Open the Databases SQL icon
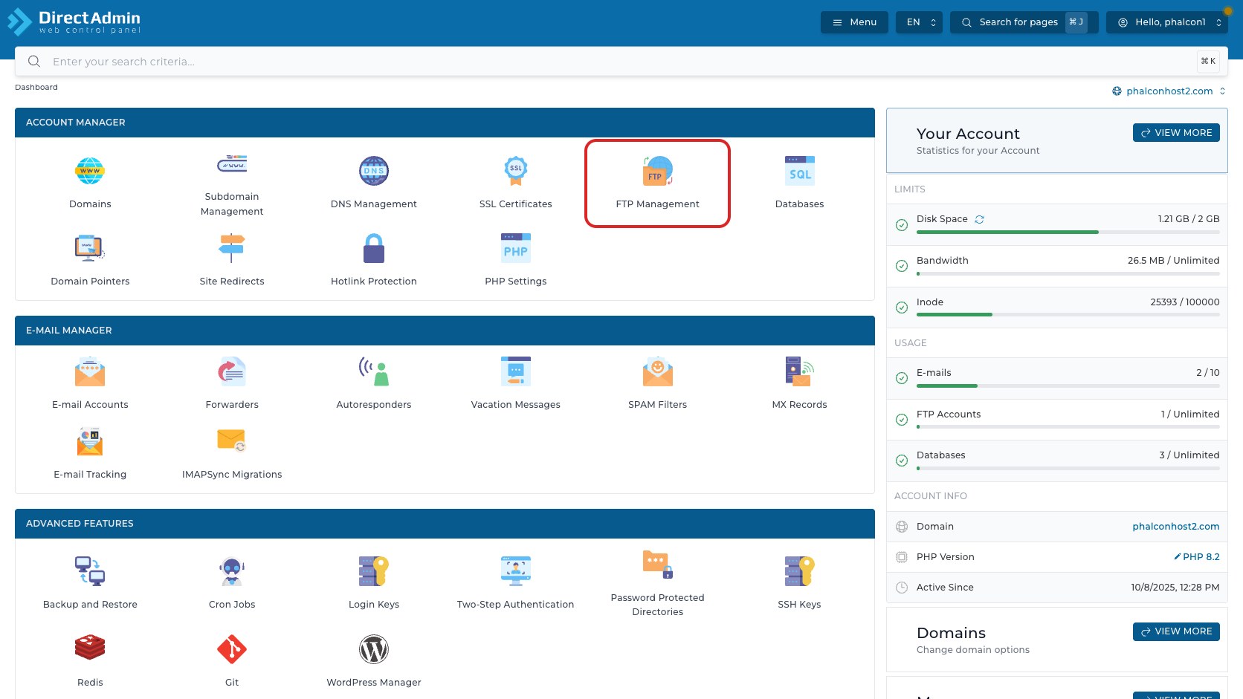Screen dimensions: 1243x699 tap(800, 172)
